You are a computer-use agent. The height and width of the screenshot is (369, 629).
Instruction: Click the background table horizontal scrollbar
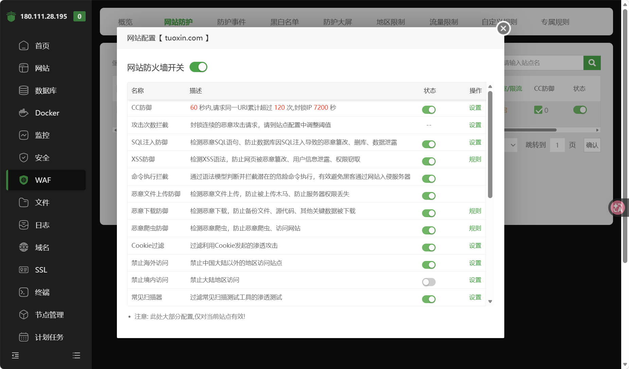(530, 130)
